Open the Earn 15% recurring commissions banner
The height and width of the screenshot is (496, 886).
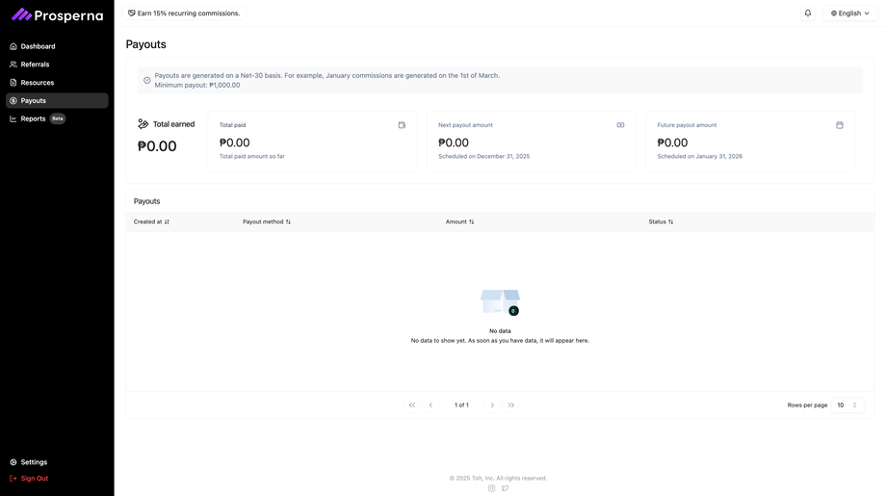pyautogui.click(x=184, y=13)
